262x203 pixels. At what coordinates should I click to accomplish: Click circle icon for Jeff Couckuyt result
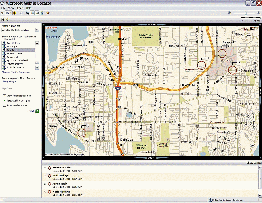tap(49, 176)
